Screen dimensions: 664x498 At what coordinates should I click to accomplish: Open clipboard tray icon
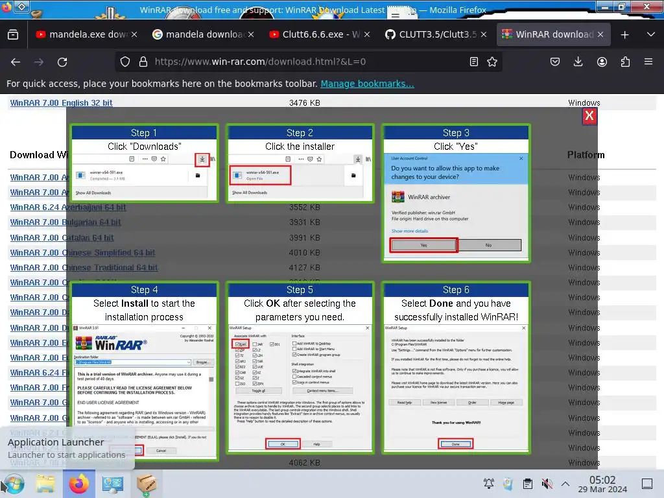tap(528, 484)
